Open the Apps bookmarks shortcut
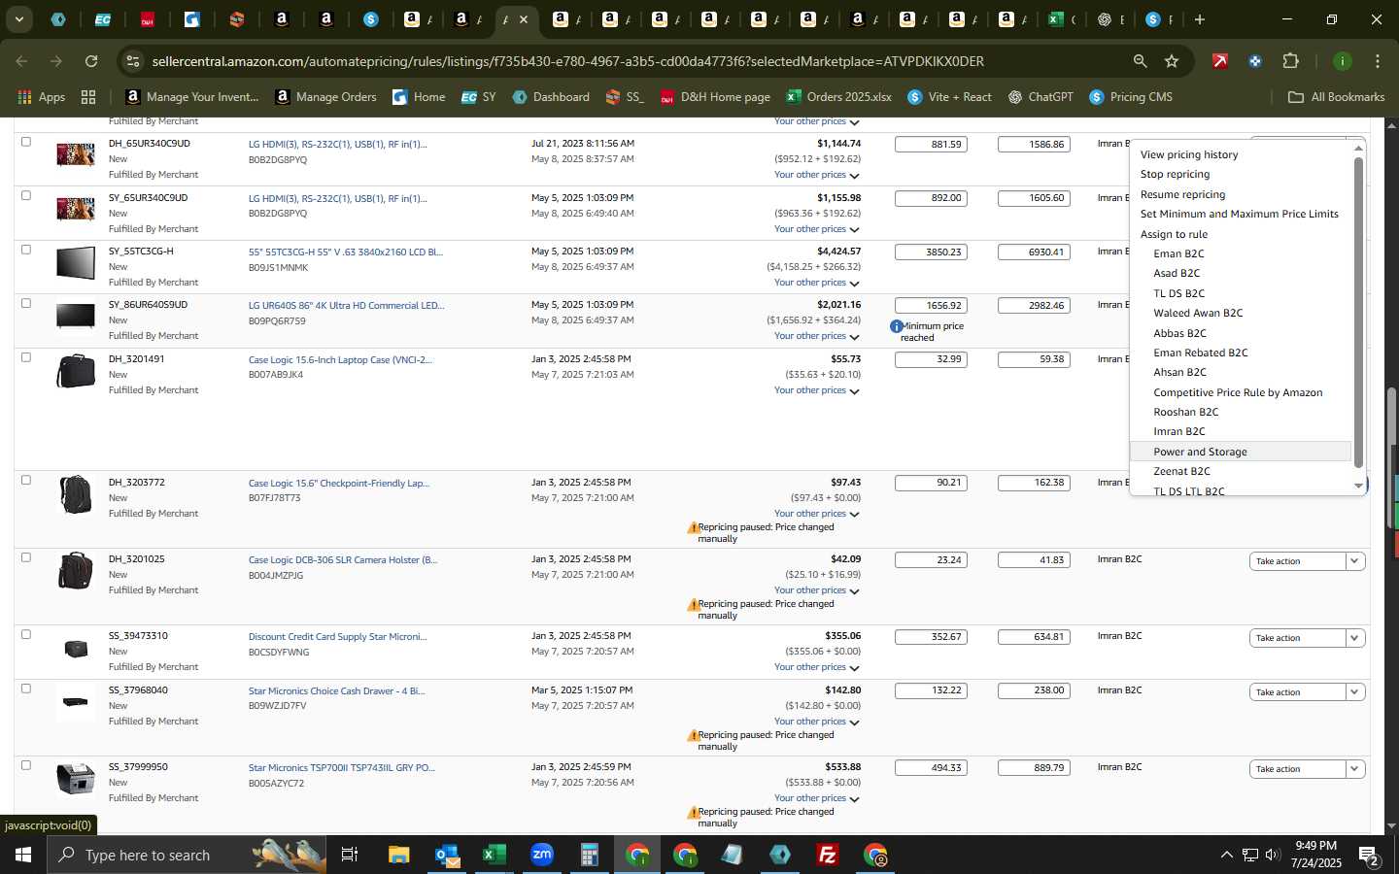1399x874 pixels. point(41,97)
